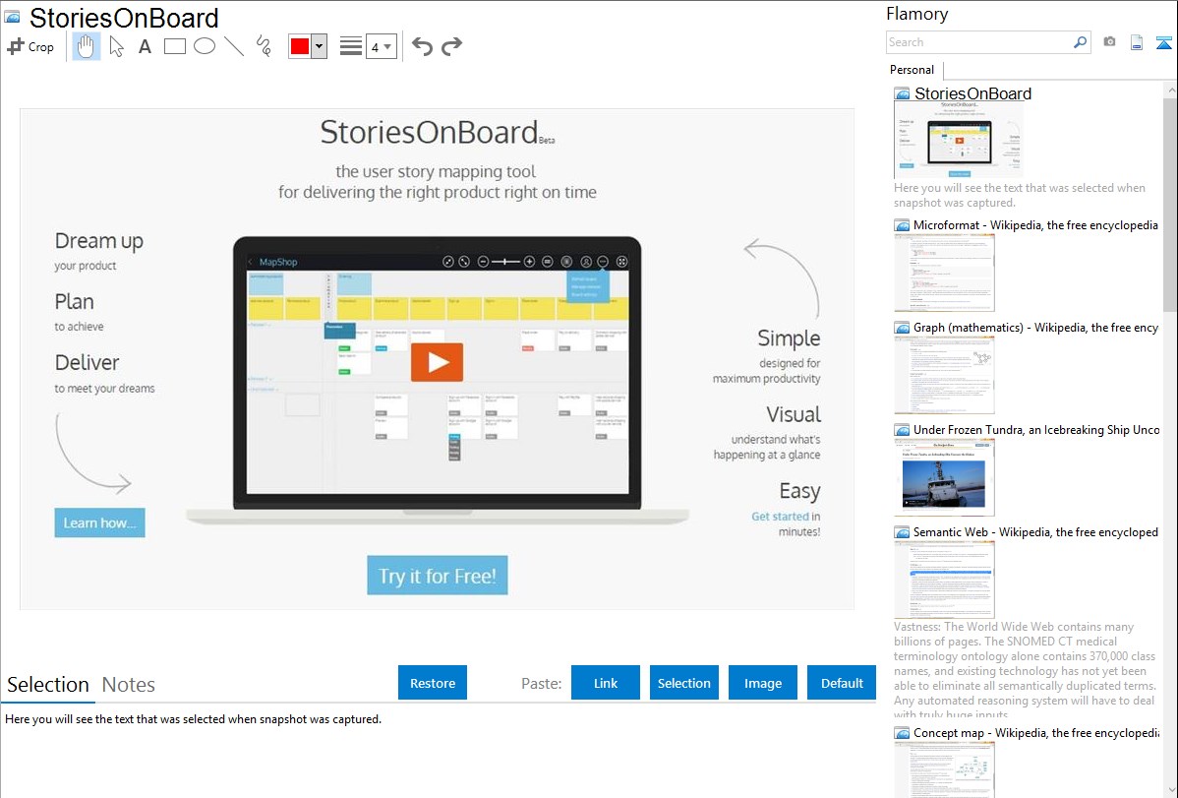Click the snapshot icon beside Concept map
The image size is (1178, 798).
(902, 732)
